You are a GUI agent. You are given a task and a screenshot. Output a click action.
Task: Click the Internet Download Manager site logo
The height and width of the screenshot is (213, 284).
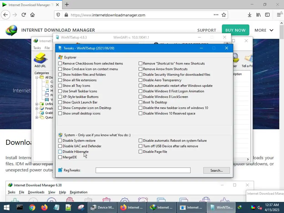point(11,30)
